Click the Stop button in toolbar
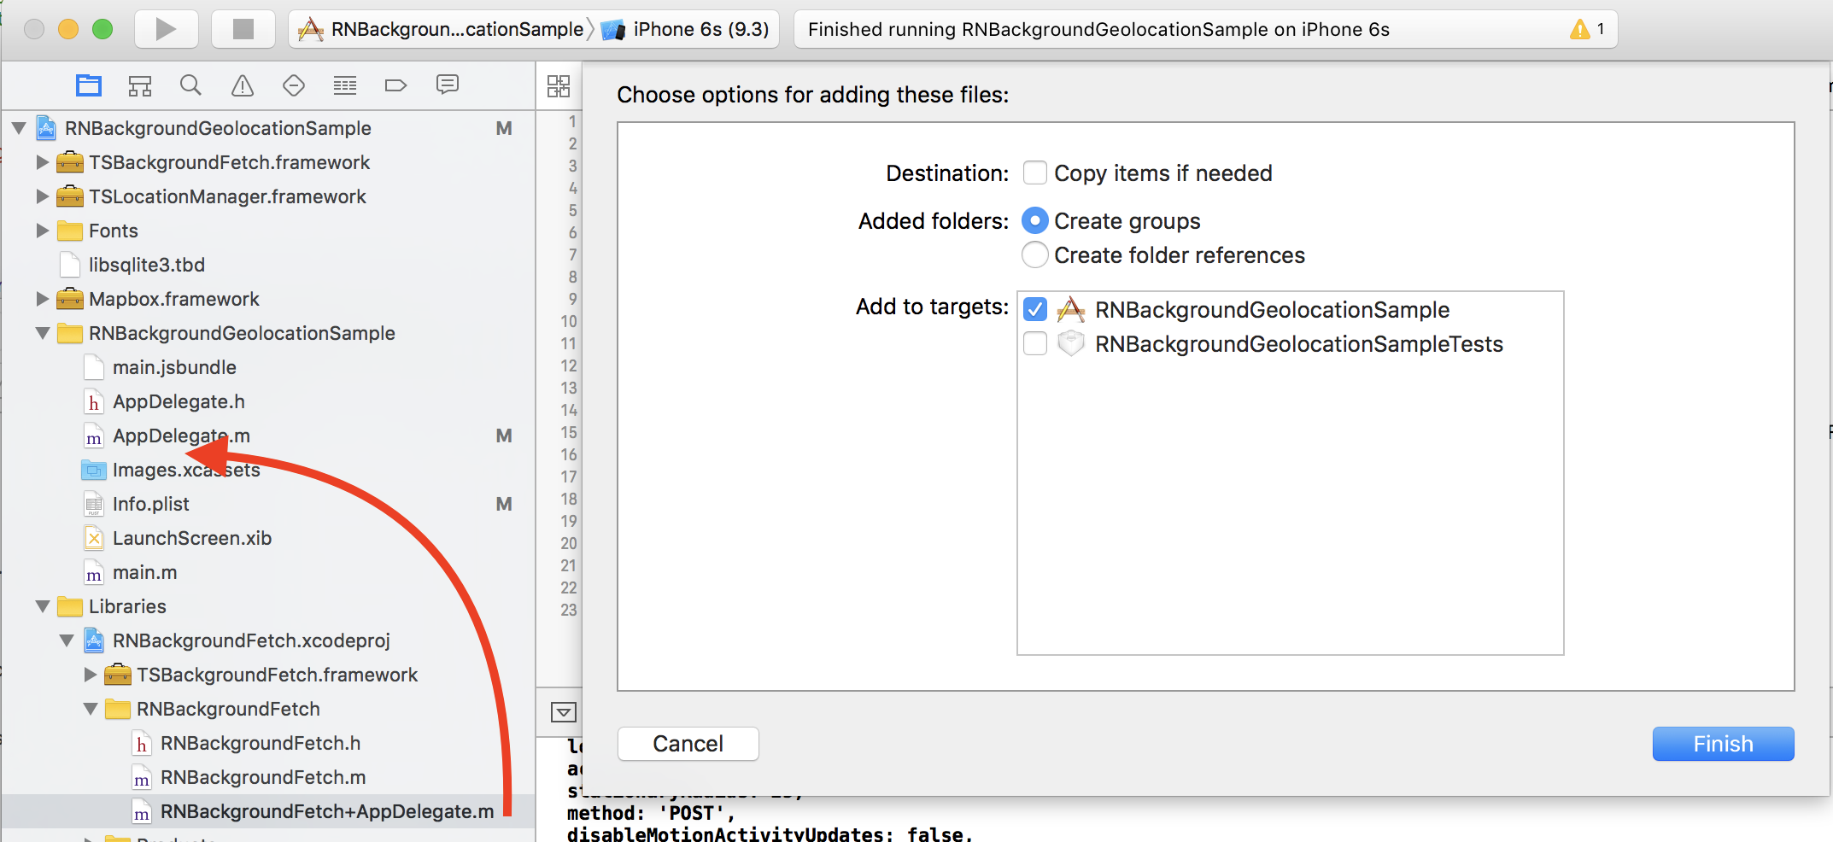The height and width of the screenshot is (842, 1833). 243,29
